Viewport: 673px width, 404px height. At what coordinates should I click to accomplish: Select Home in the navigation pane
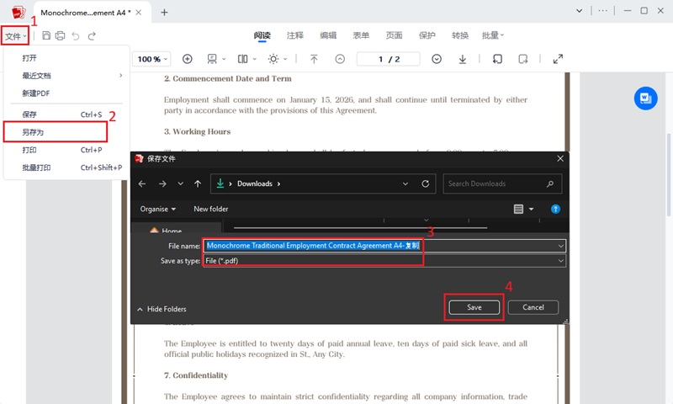(x=172, y=231)
